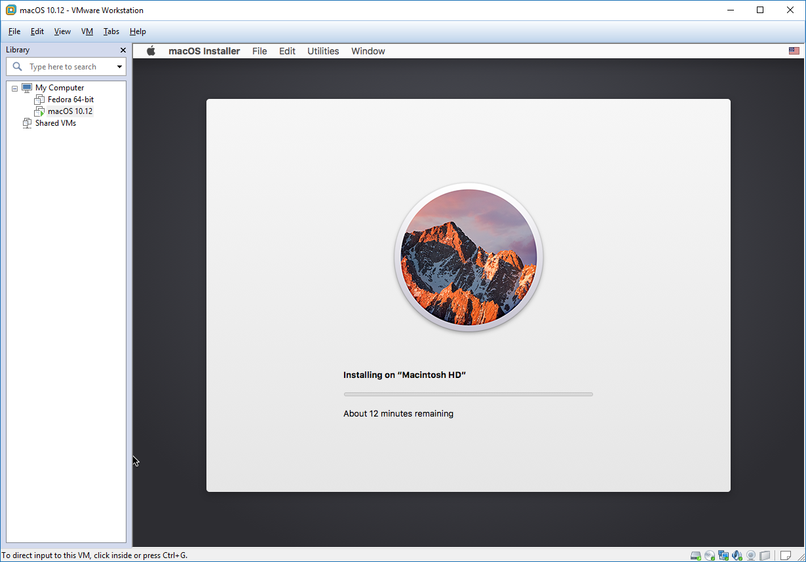Click the macOS Sierra mountain image
The height and width of the screenshot is (562, 806).
tap(469, 257)
